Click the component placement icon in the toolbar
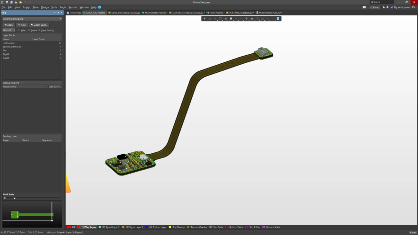The width and height of the screenshot is (418, 235). click(231, 18)
